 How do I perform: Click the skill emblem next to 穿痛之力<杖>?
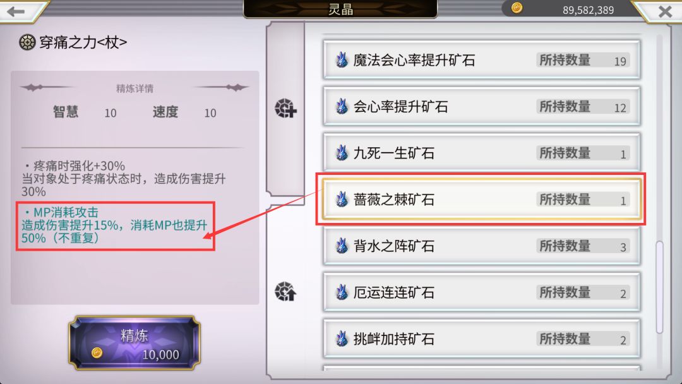click(27, 42)
